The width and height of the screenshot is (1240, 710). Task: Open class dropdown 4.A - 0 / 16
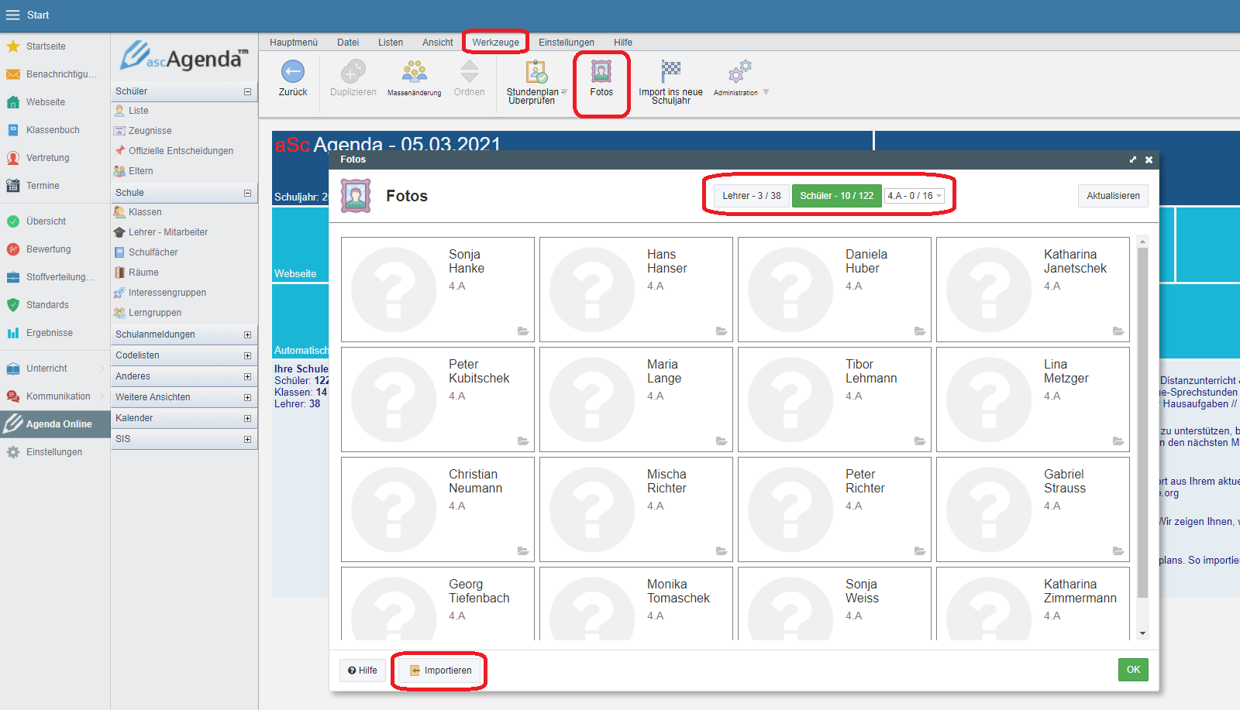[x=914, y=196]
